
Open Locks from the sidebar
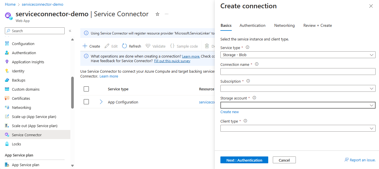coord(16,144)
